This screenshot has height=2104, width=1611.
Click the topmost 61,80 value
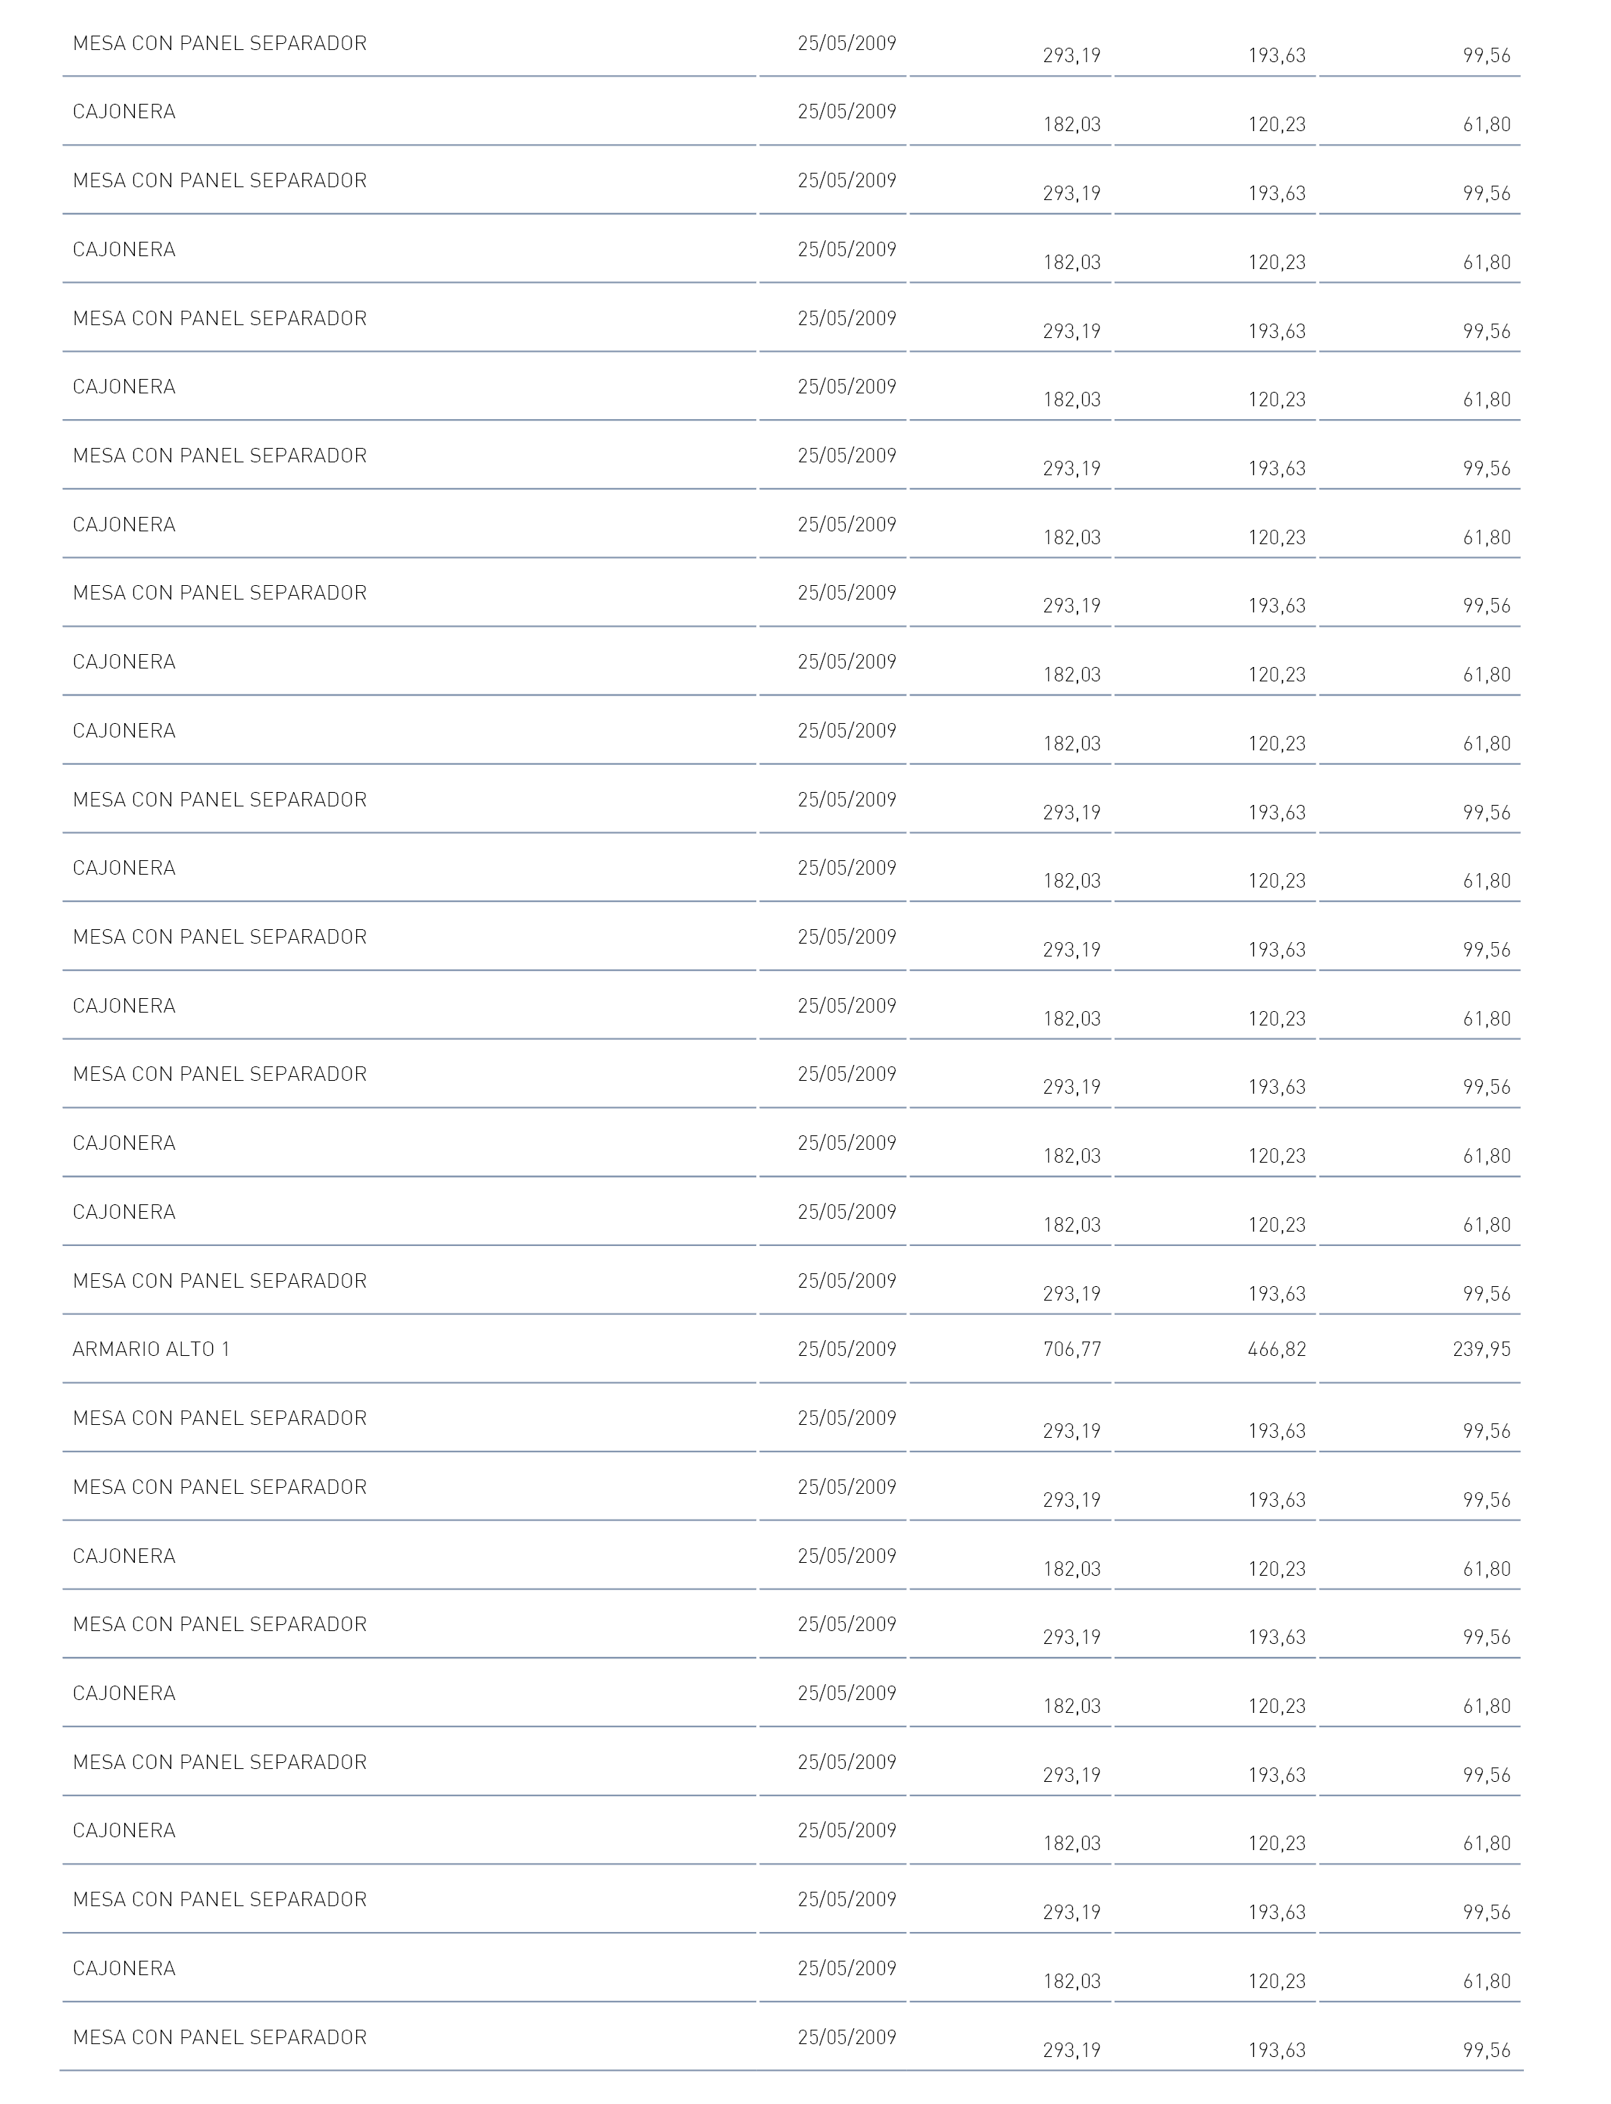[x=1486, y=124]
